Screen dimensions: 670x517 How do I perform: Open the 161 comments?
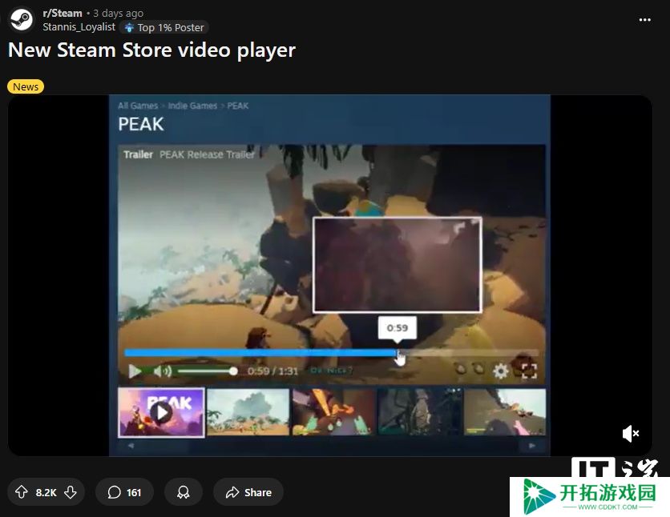[x=124, y=492]
